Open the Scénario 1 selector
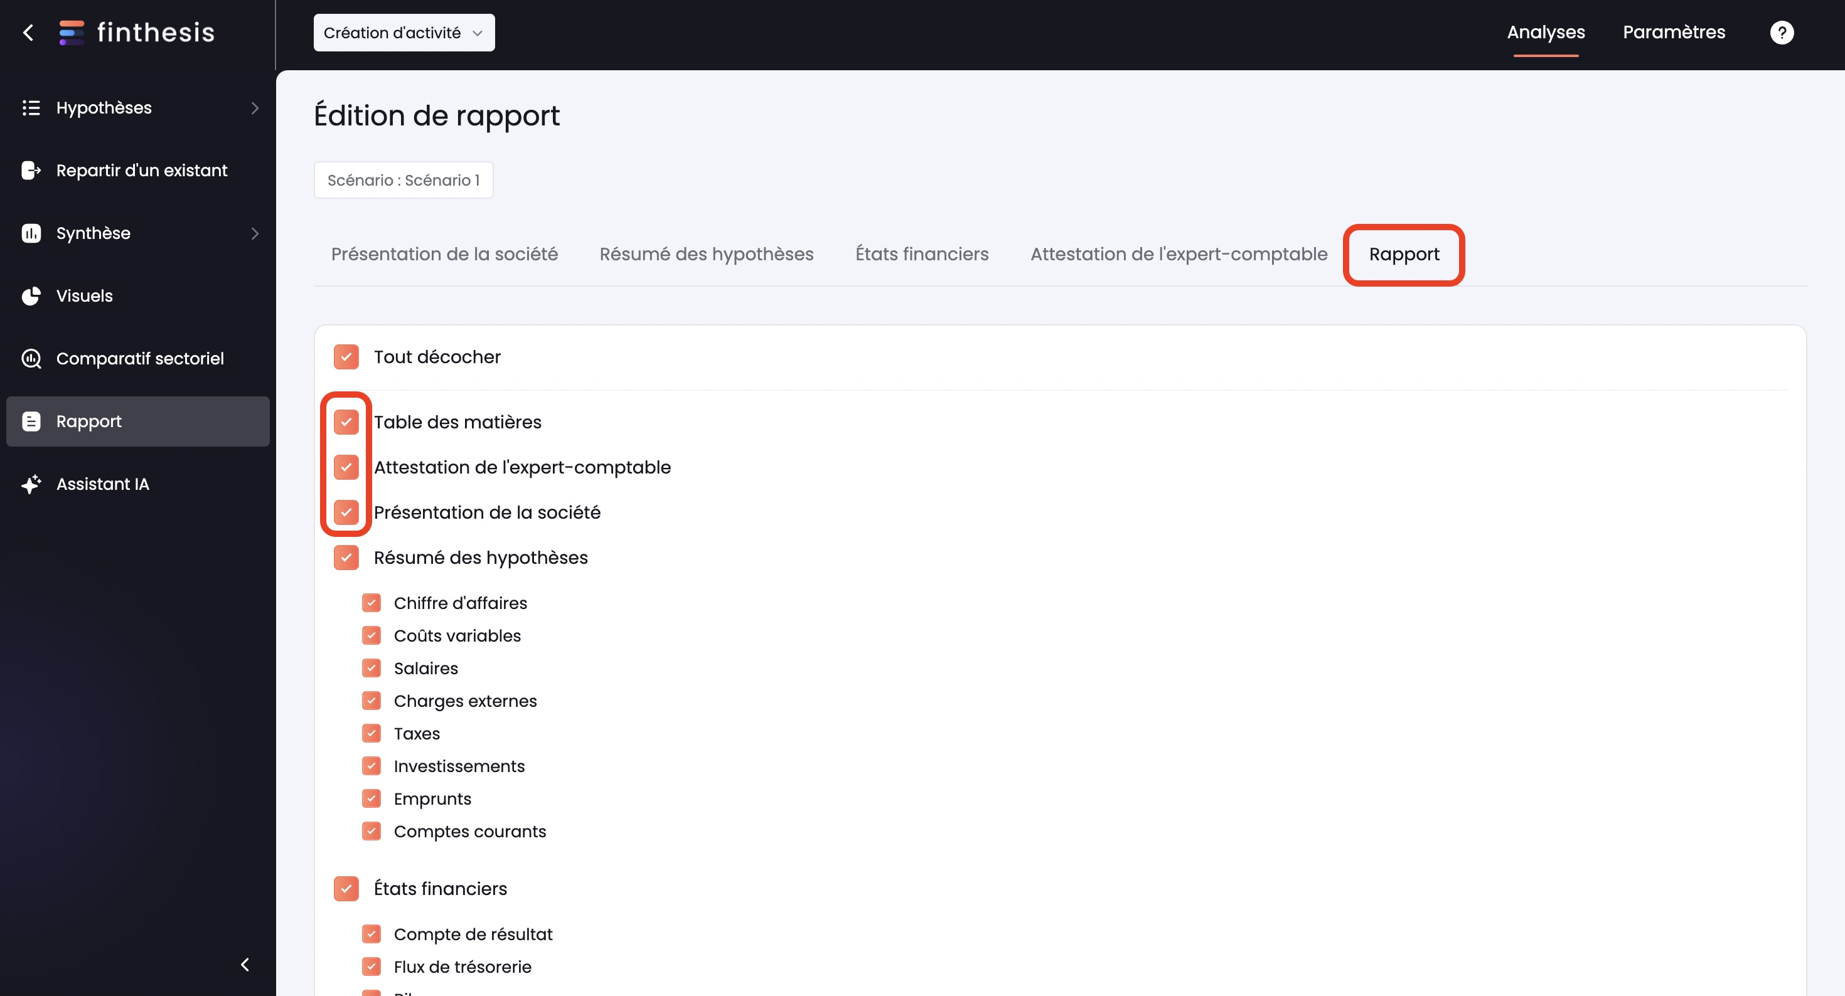 (x=404, y=180)
